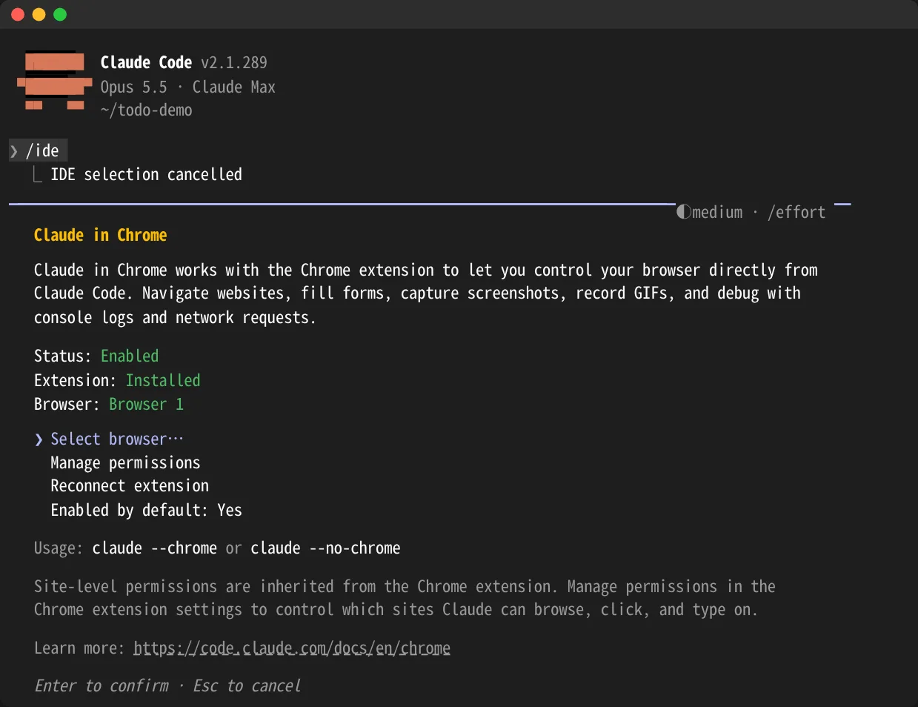Click the Claude Code pixel mascot logo
918x707 pixels.
pos(55,80)
